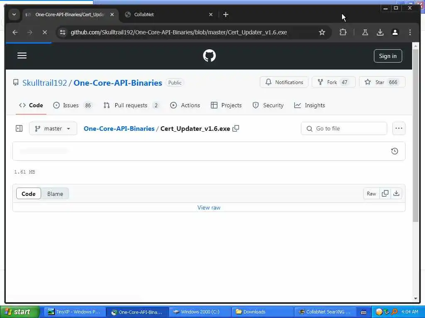Download the raw file icon
Image resolution: width=425 pixels, height=318 pixels.
396,194
